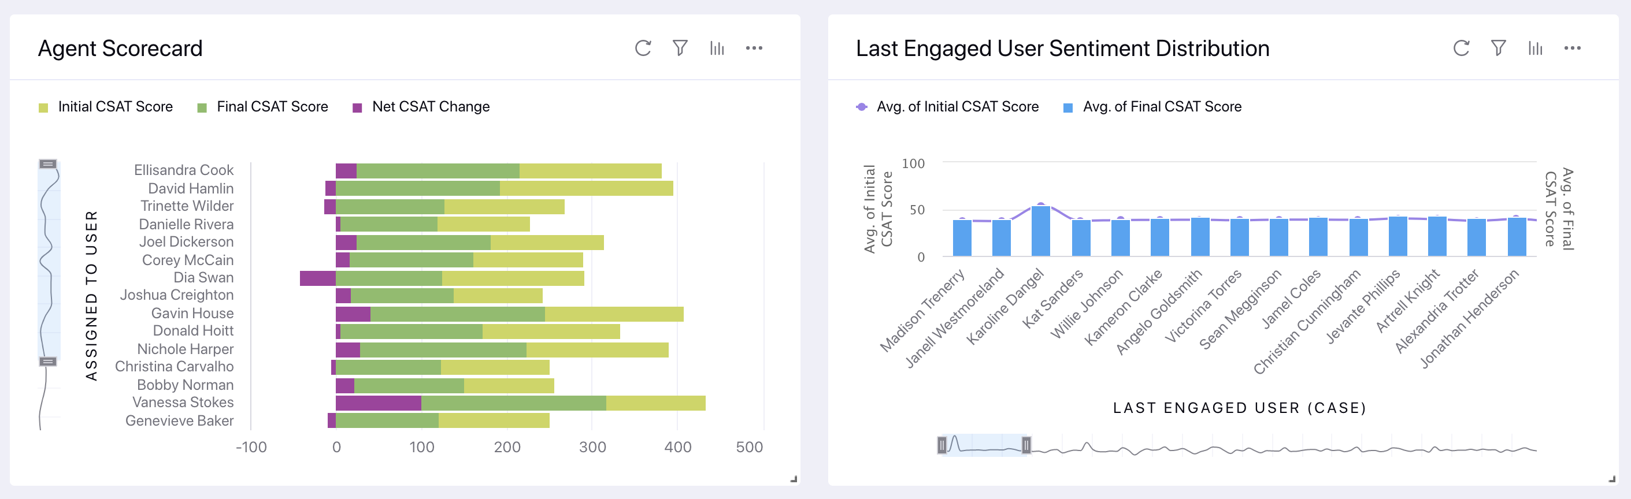Viewport: 1631px width, 499px height.
Task: Select Danielle Rivera row label
Action: tap(186, 225)
